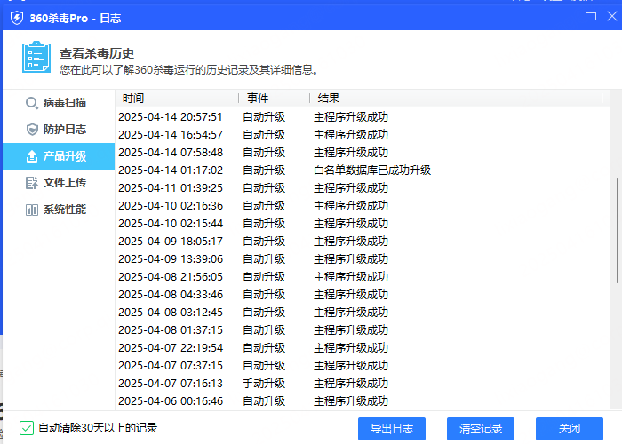Toggle 自动清除30天以上的记录 checkbox

click(x=27, y=428)
